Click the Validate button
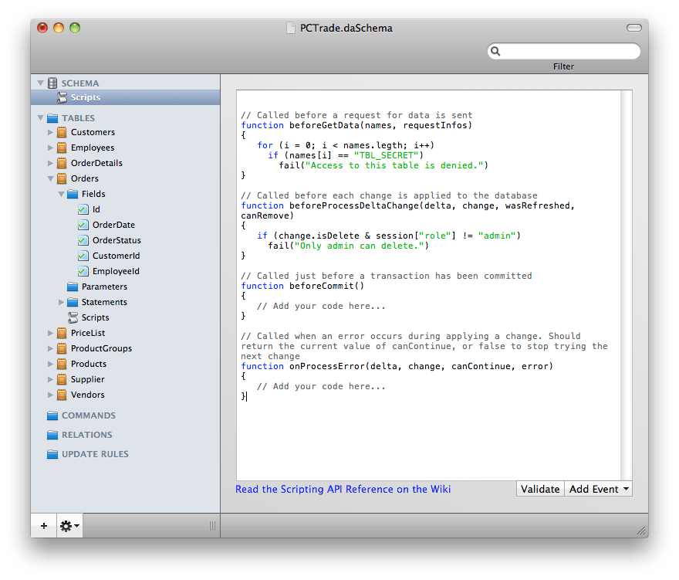 540,489
